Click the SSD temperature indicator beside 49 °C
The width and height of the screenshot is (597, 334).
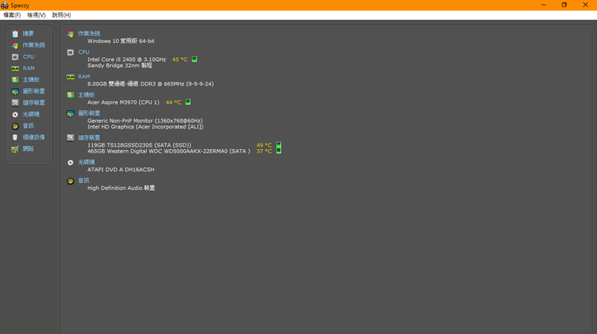[279, 145]
